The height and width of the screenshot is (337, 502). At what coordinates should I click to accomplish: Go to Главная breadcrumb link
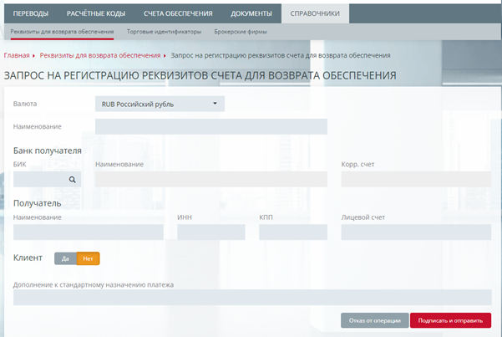point(17,55)
